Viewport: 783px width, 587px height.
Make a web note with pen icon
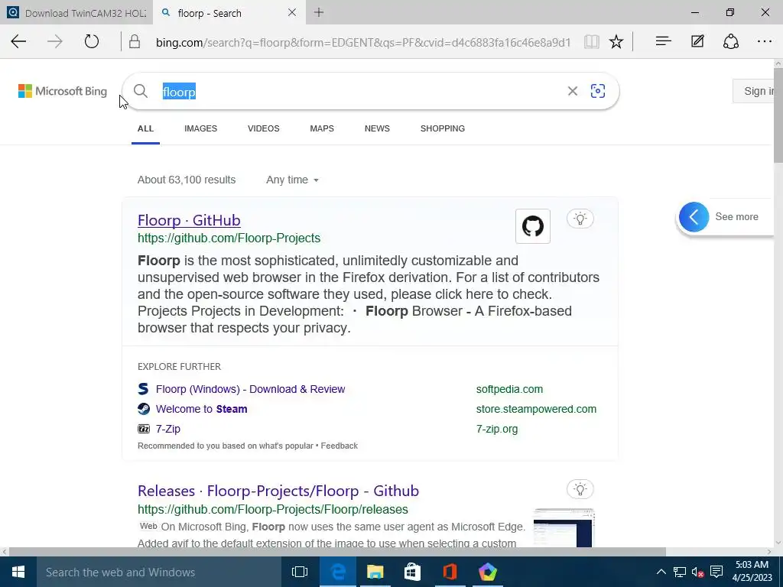pyautogui.click(x=697, y=41)
